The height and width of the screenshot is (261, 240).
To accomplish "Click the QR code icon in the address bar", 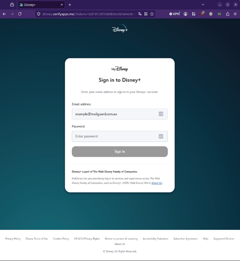I will pos(146,14).
